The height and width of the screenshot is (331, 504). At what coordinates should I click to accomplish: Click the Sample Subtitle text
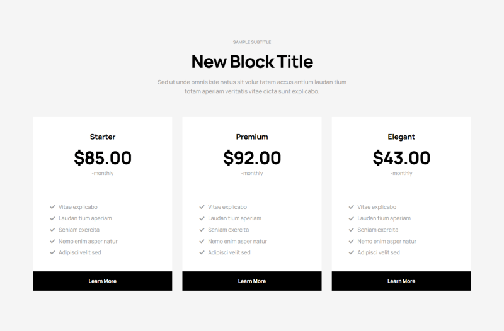(252, 42)
